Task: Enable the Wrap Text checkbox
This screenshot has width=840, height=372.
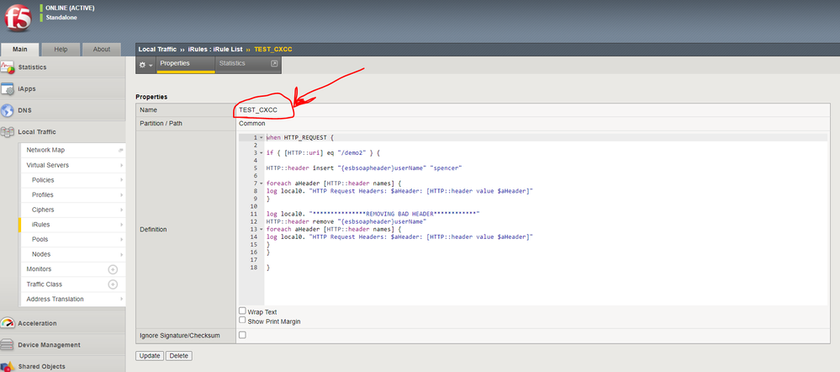Action: point(243,311)
